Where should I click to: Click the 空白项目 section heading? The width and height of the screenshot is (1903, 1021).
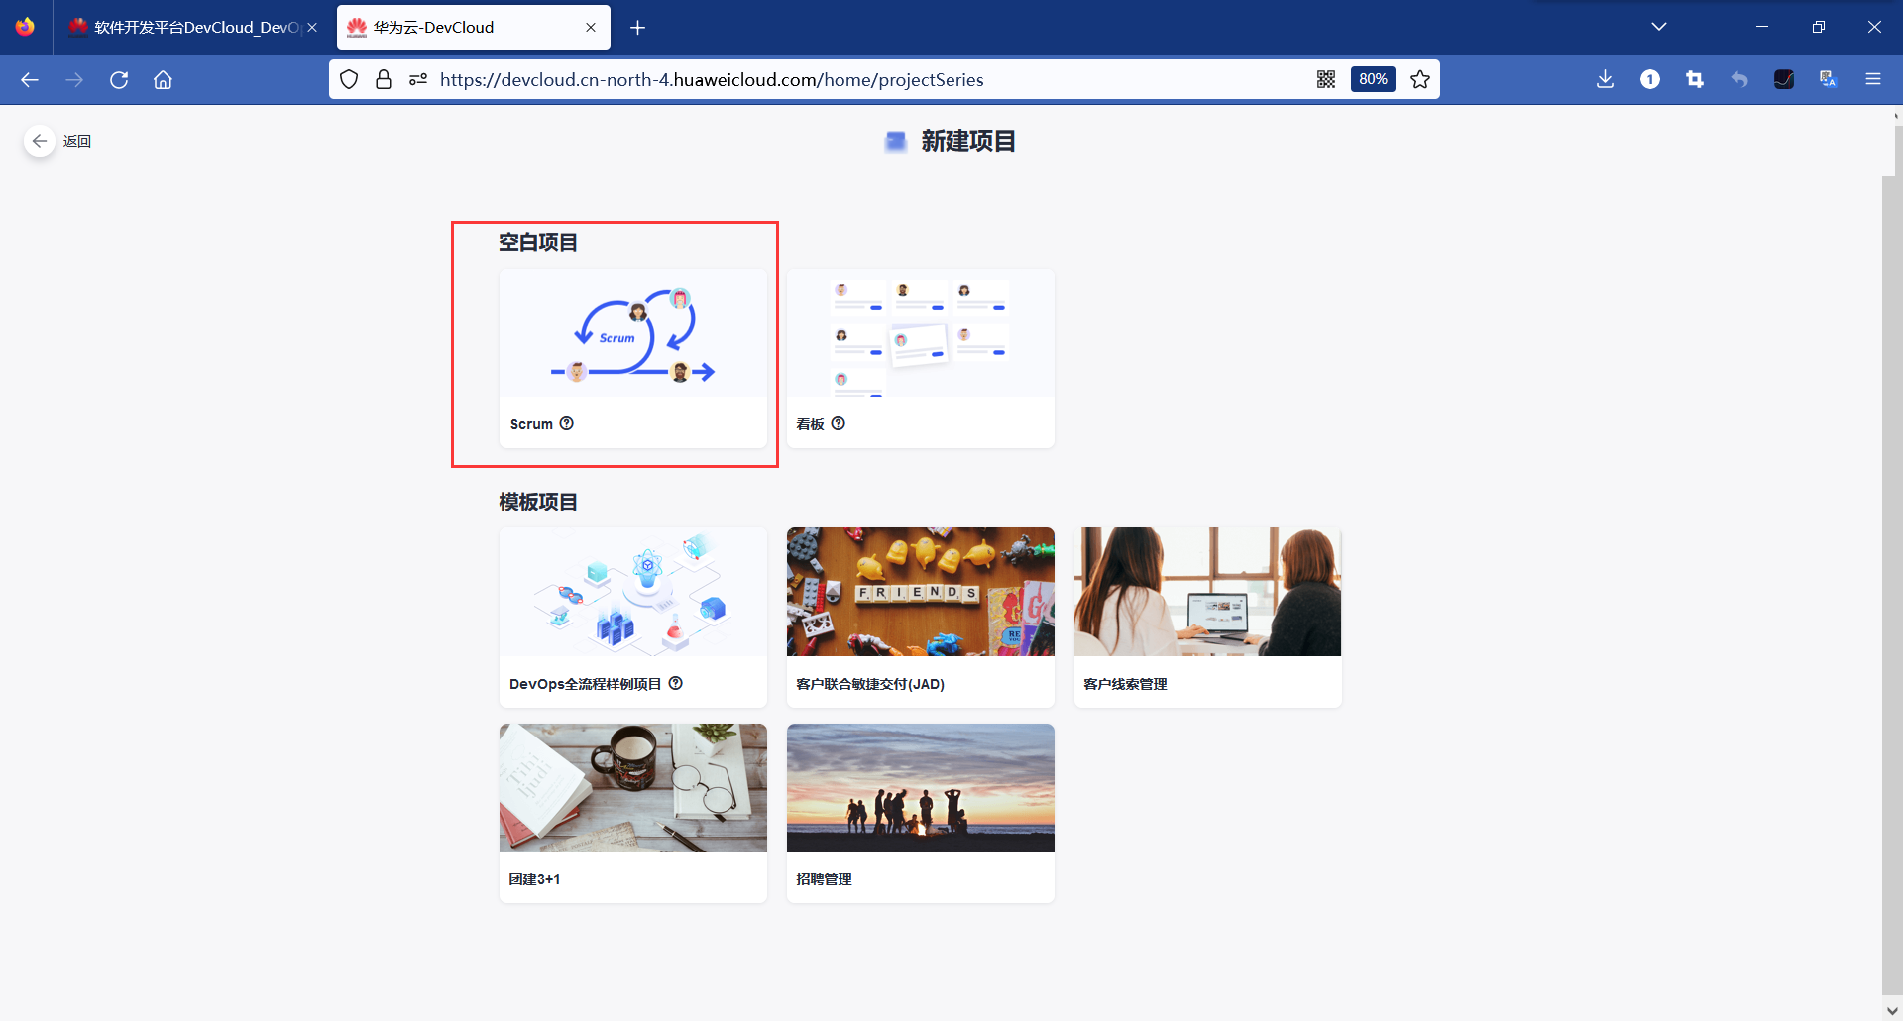(x=538, y=243)
